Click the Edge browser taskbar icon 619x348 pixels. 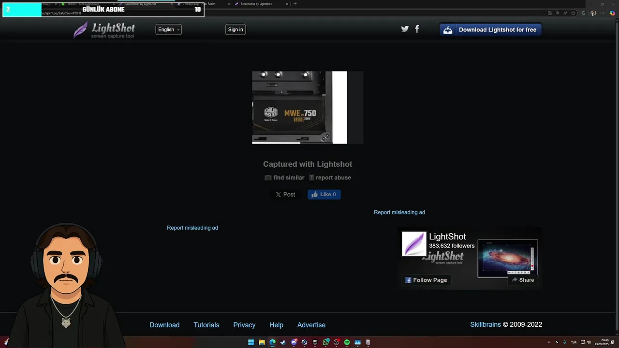point(272,342)
